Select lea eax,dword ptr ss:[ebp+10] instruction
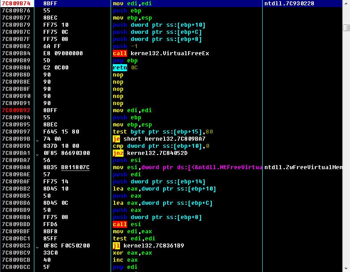This screenshot has height=272, width=350. pos(164,189)
